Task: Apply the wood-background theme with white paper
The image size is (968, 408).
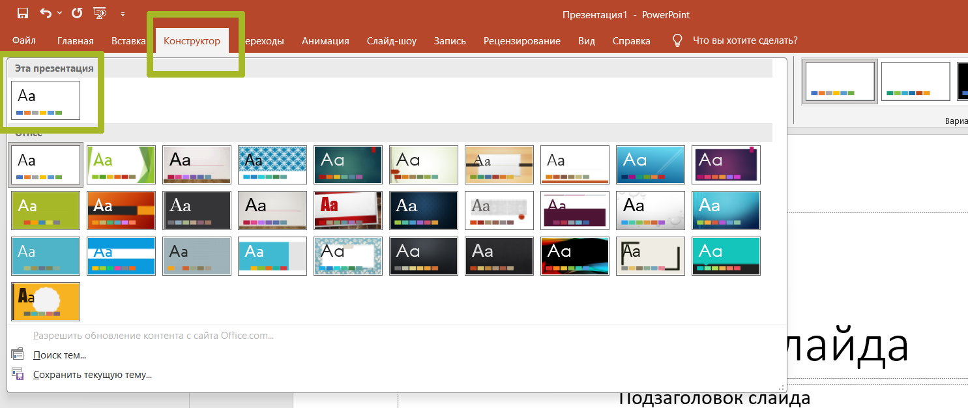Action: pos(499,164)
